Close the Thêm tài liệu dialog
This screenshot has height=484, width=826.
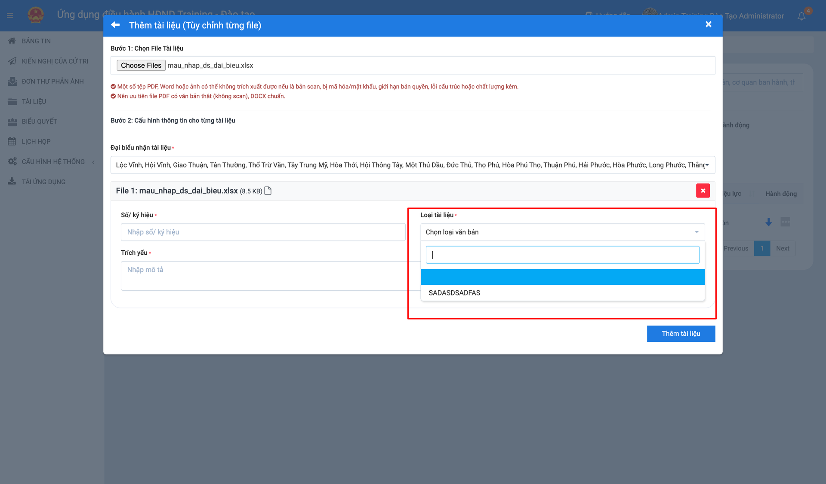pyautogui.click(x=708, y=24)
